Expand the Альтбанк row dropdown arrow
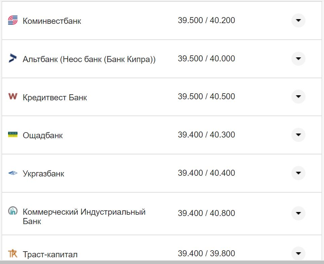This screenshot has height=264, width=324. [x=298, y=59]
